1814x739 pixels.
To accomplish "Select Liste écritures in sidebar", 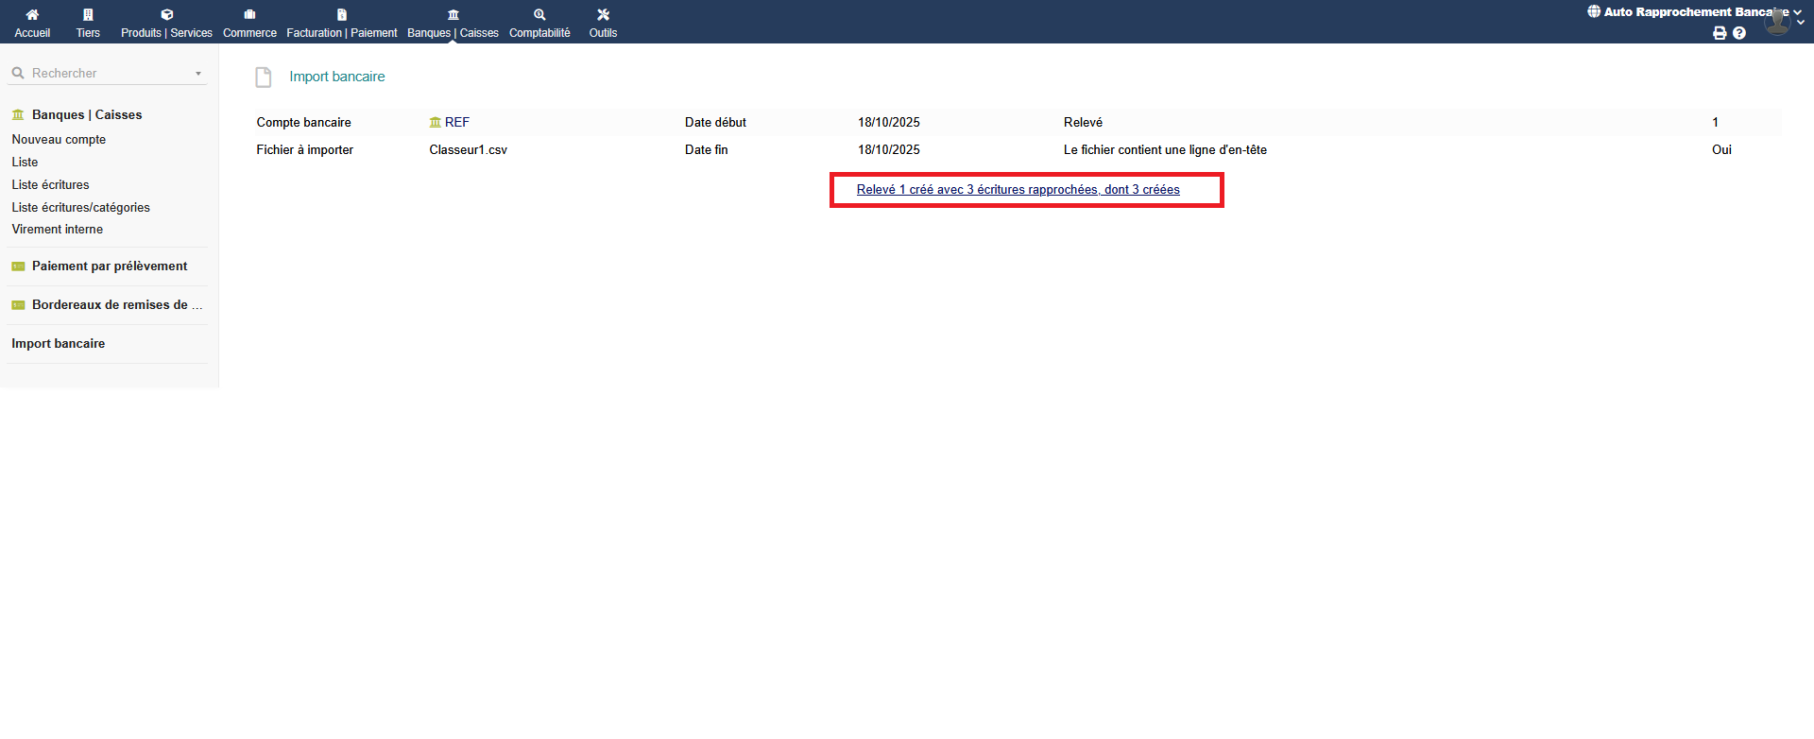I will coord(50,185).
